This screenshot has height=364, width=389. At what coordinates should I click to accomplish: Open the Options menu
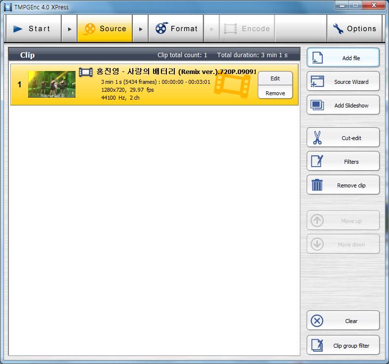click(354, 29)
